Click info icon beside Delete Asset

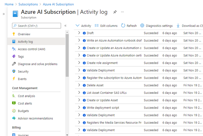click(84, 85)
